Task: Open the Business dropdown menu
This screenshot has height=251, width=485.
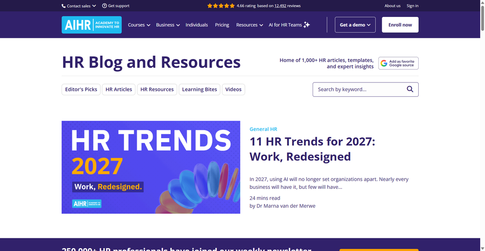Action: (x=168, y=25)
